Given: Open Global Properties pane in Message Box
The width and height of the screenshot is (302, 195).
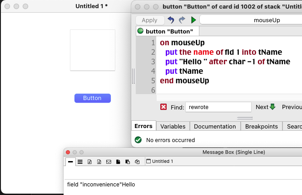Looking at the screenshot, I should click(x=89, y=162).
